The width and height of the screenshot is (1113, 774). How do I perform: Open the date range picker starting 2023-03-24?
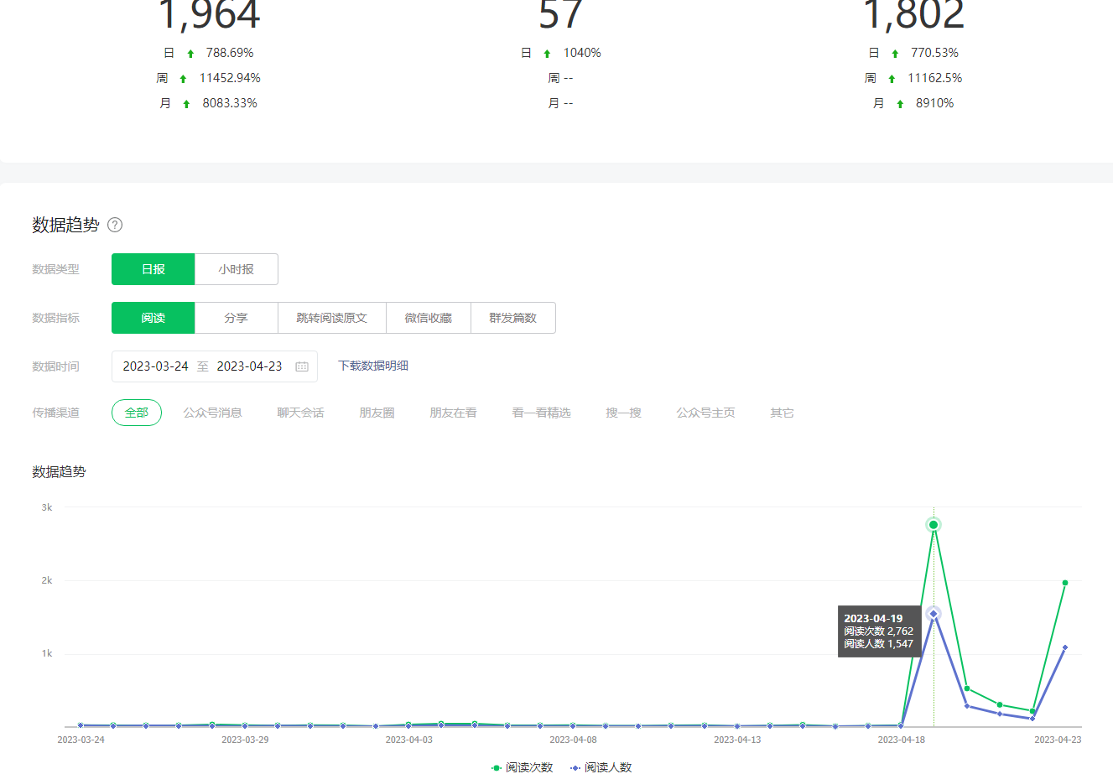coord(156,366)
